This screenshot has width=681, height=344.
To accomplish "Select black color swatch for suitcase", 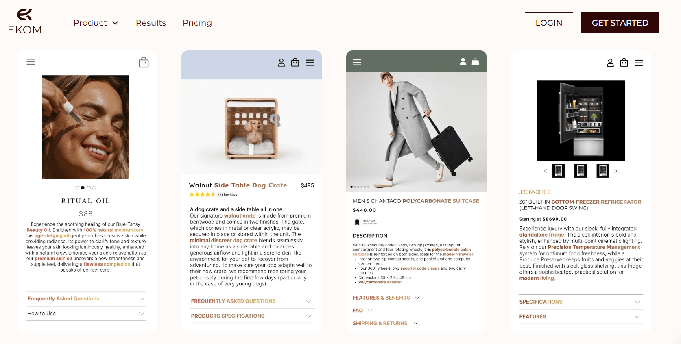I will coord(357,222).
